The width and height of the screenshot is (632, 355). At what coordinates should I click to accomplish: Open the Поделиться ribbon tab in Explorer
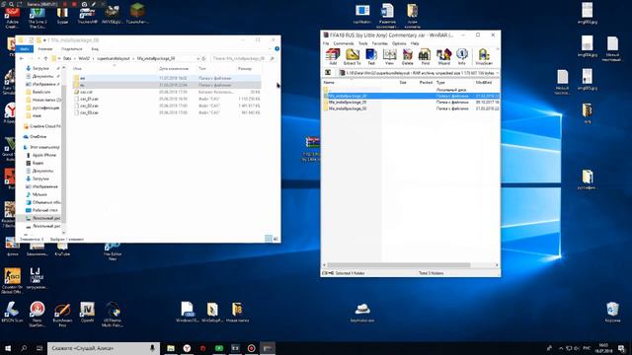[72, 48]
